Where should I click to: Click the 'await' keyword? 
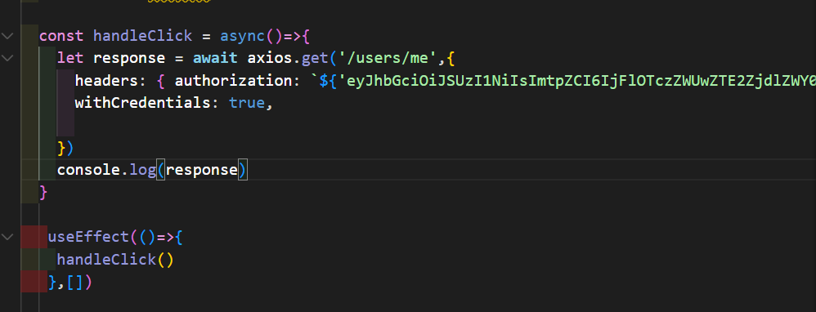[x=216, y=58]
